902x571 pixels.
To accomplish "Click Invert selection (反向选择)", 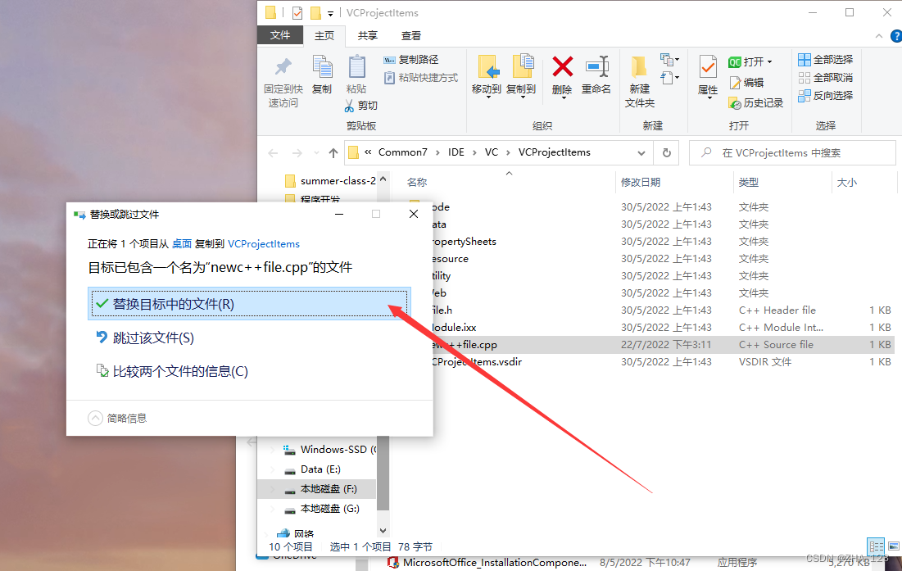I will coord(826,96).
